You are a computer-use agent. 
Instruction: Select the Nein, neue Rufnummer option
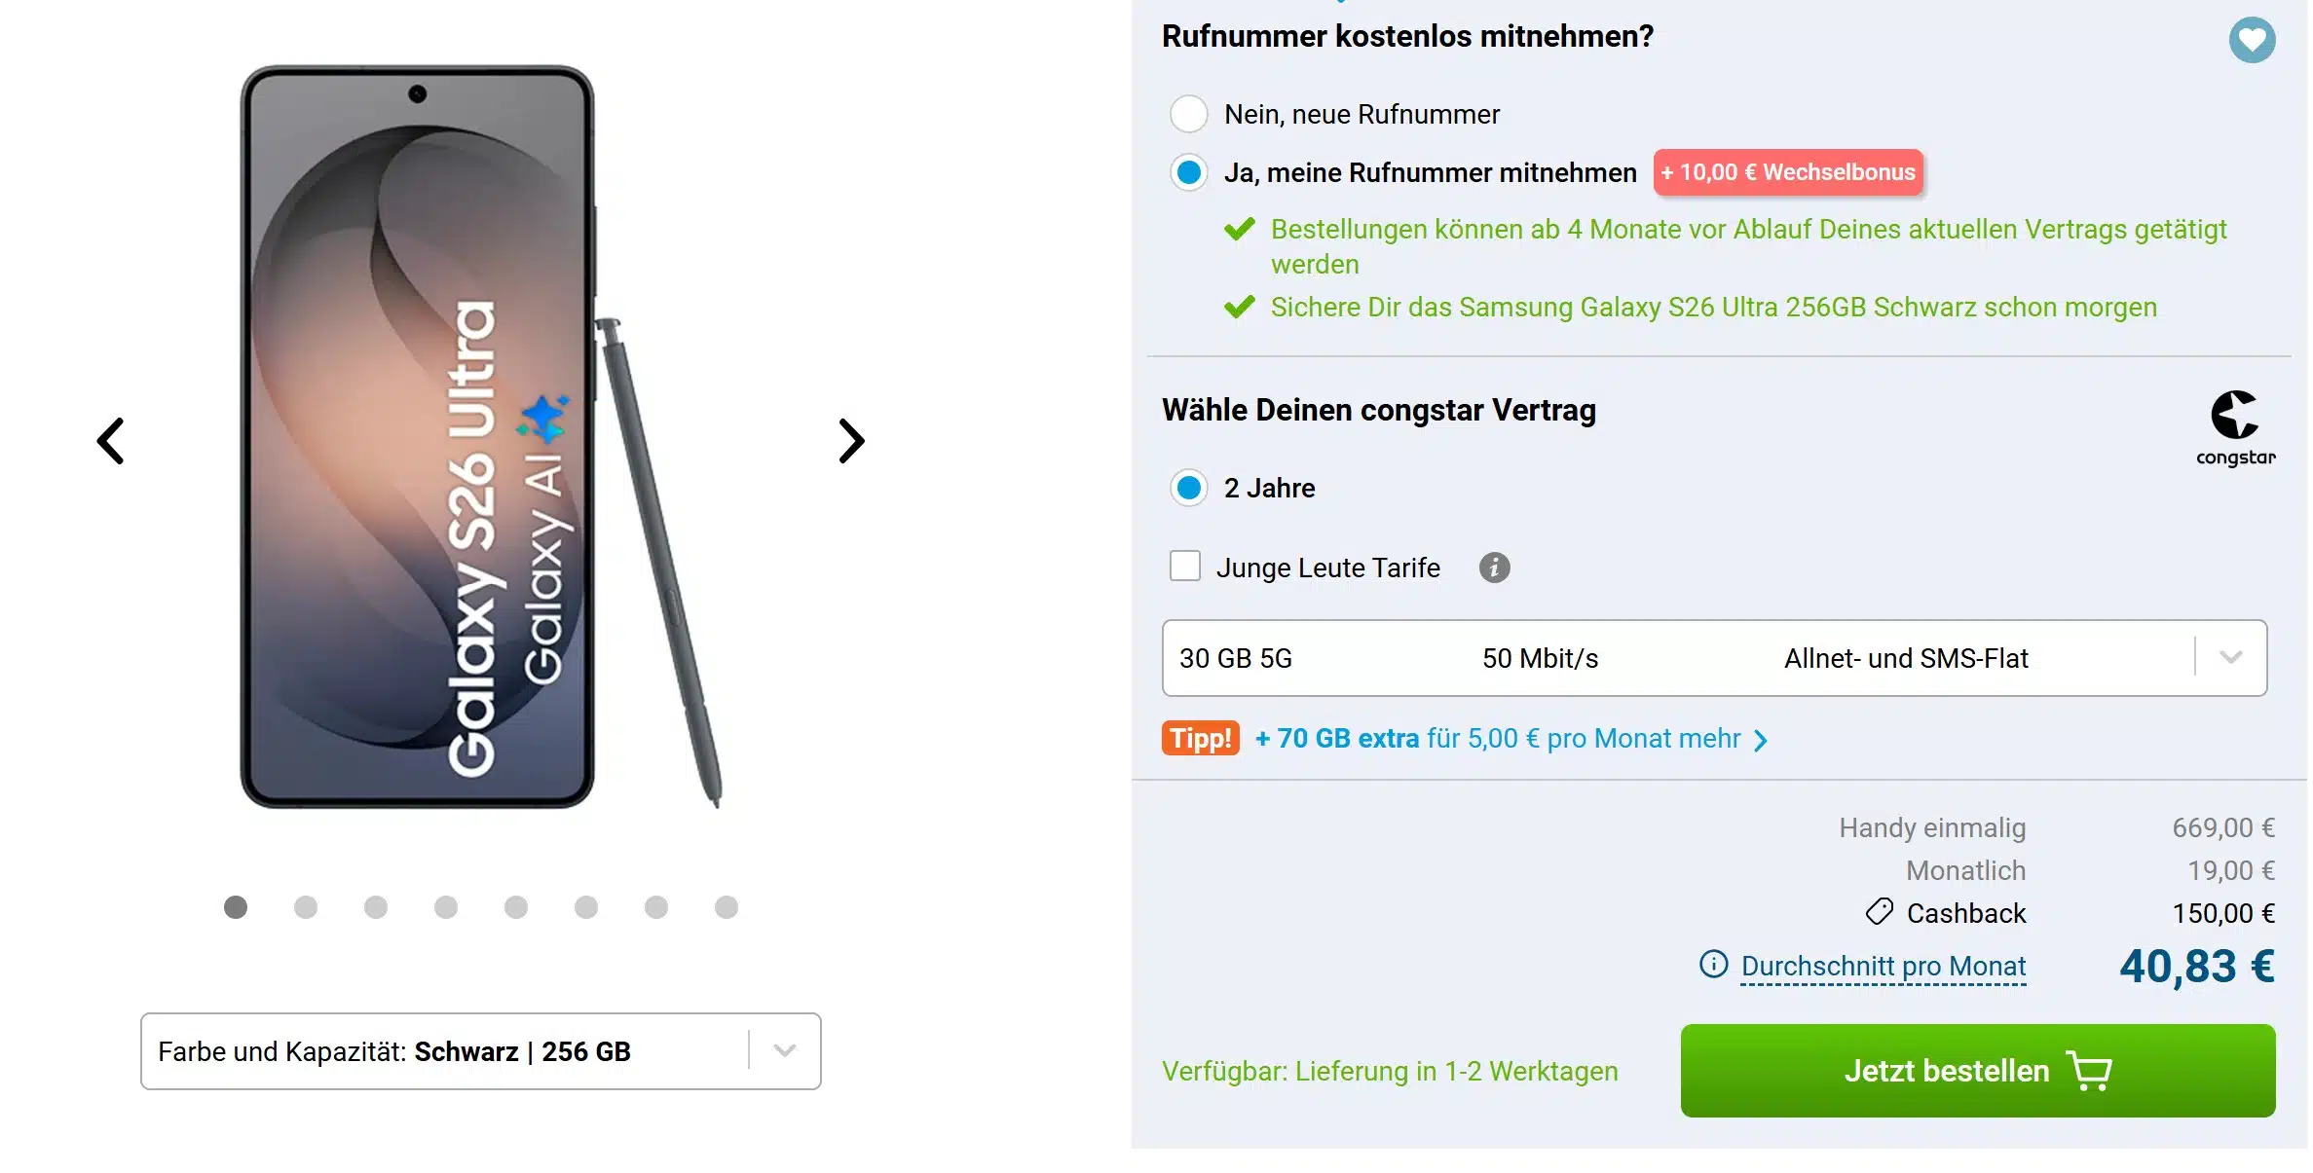[x=1187, y=114]
